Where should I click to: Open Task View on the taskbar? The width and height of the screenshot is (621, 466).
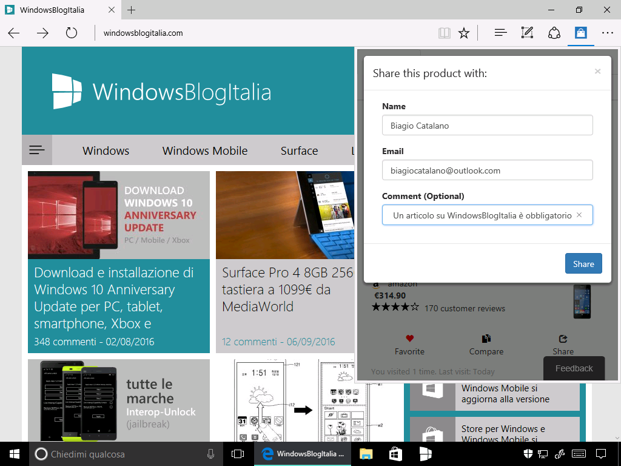click(238, 454)
